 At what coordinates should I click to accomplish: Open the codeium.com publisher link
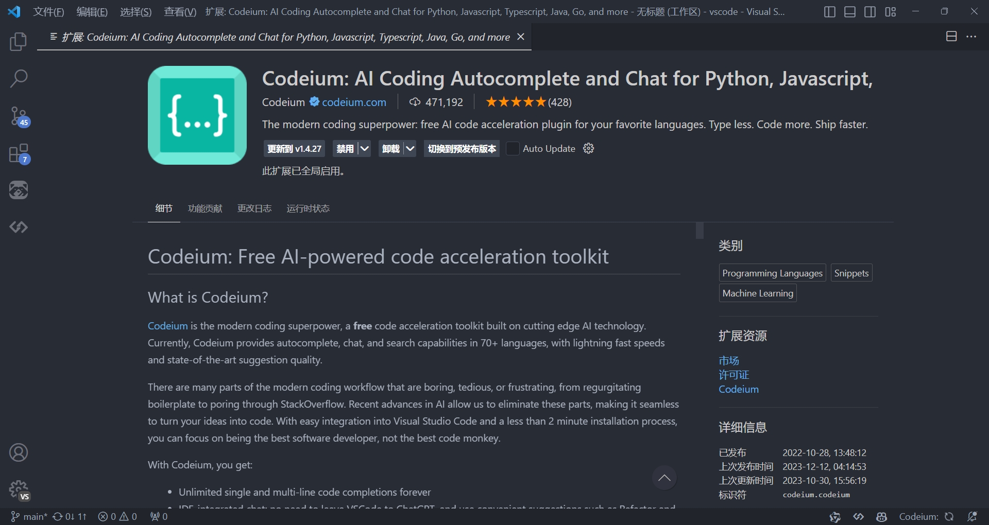coord(354,102)
